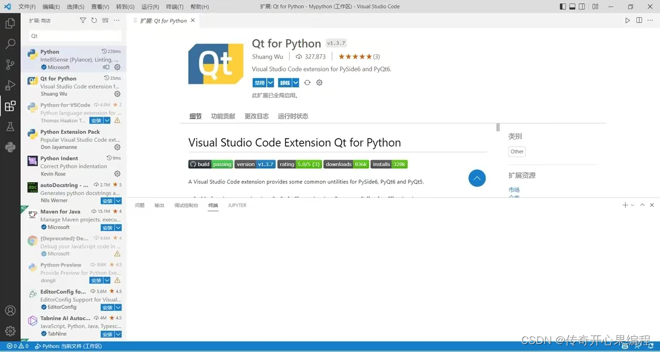660x352 pixels.
Task: Maximize the panel with the up chevron
Action: point(642,205)
